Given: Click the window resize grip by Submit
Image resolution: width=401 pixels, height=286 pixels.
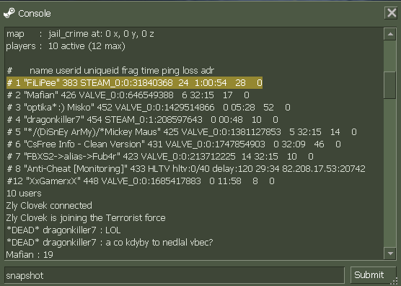Looking at the screenshot, I should (393, 281).
